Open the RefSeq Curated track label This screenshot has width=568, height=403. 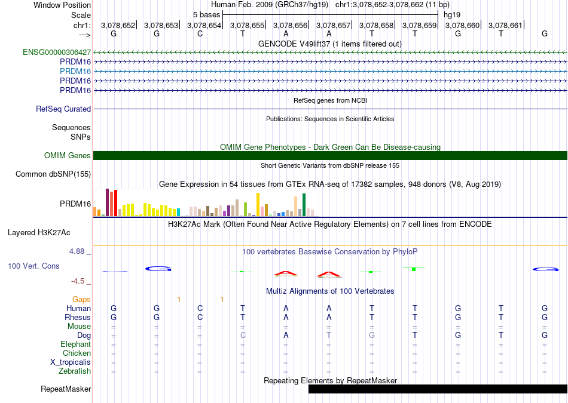(x=63, y=109)
